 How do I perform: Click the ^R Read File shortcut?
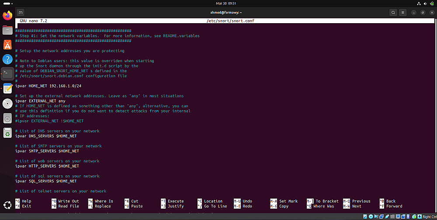[x=65, y=206]
